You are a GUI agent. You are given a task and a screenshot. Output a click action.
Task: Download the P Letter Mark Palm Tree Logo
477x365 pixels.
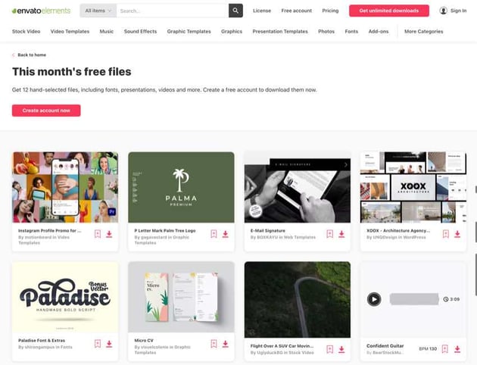tap(226, 234)
